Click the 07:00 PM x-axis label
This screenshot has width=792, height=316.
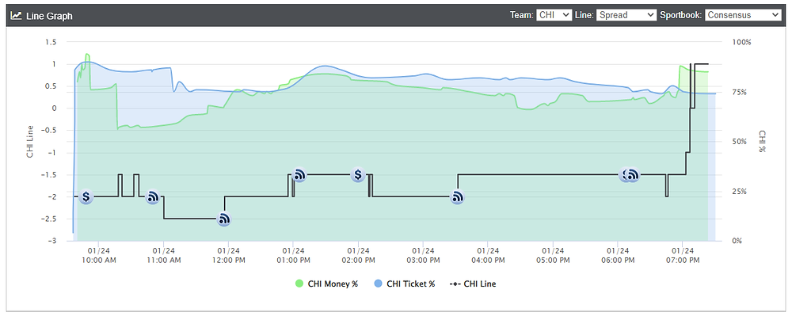[683, 256]
